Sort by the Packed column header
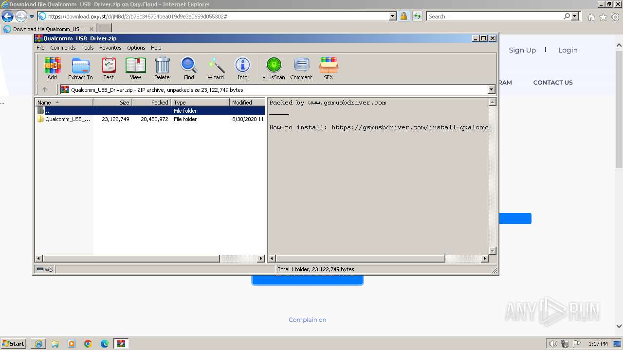 (151, 103)
